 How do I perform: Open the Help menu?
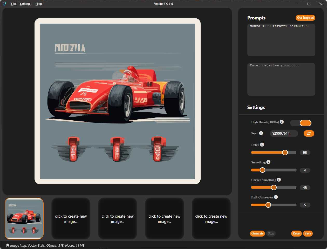point(39,4)
